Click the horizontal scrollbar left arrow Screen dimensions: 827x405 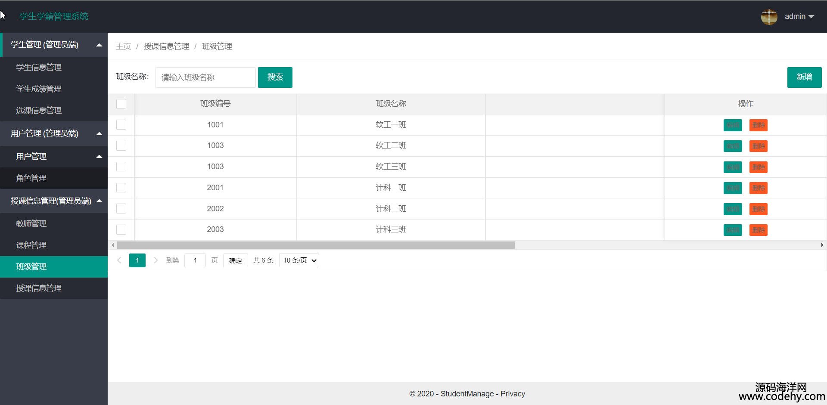click(113, 245)
